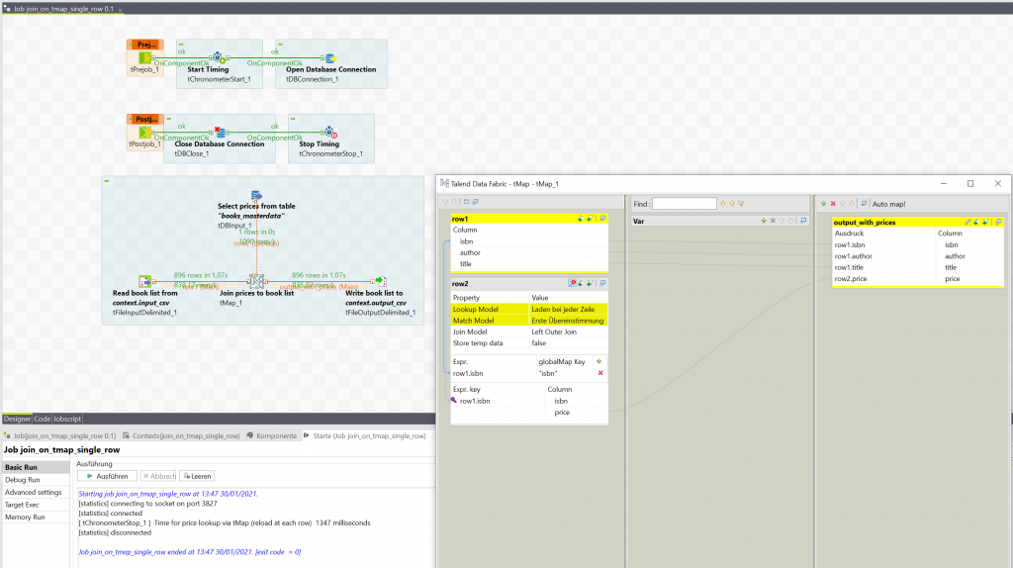The image size is (1013, 568).
Task: Click the tFileInputDelimited_1 component icon
Action: (145, 281)
